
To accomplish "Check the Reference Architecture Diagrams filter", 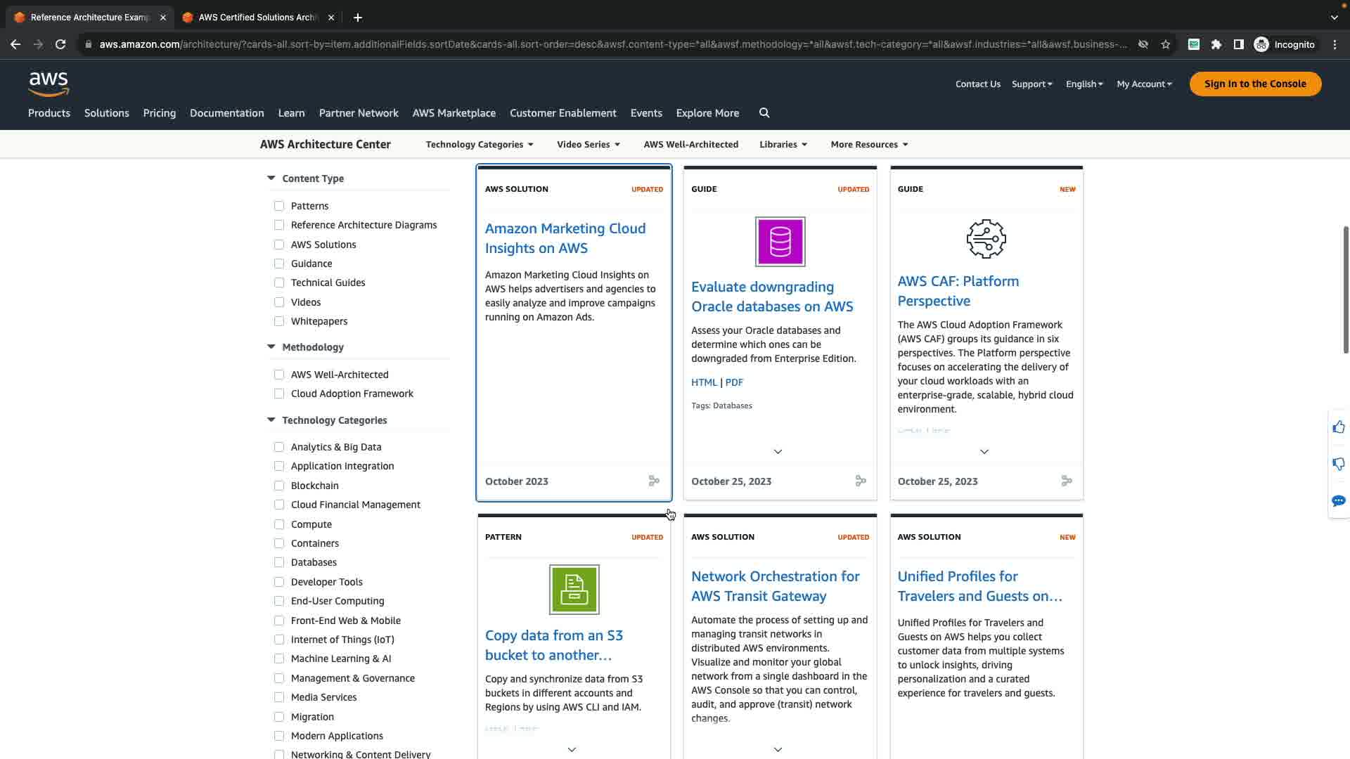I will (x=279, y=225).
